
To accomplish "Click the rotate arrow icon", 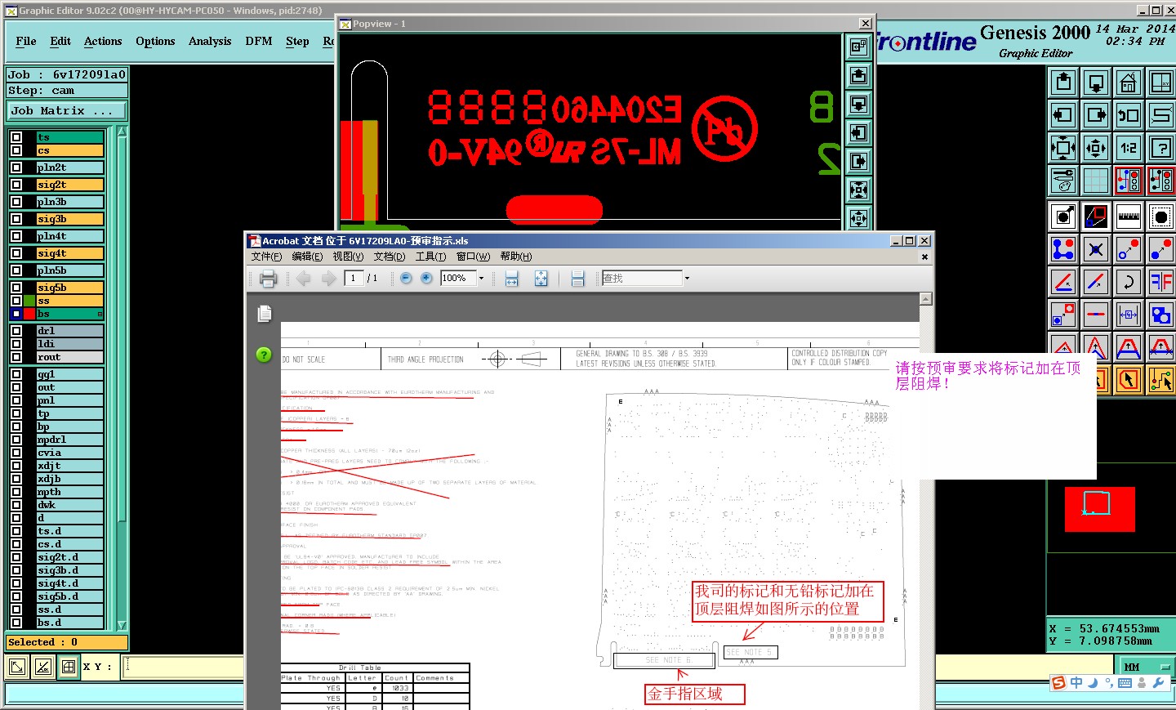I will [1129, 282].
